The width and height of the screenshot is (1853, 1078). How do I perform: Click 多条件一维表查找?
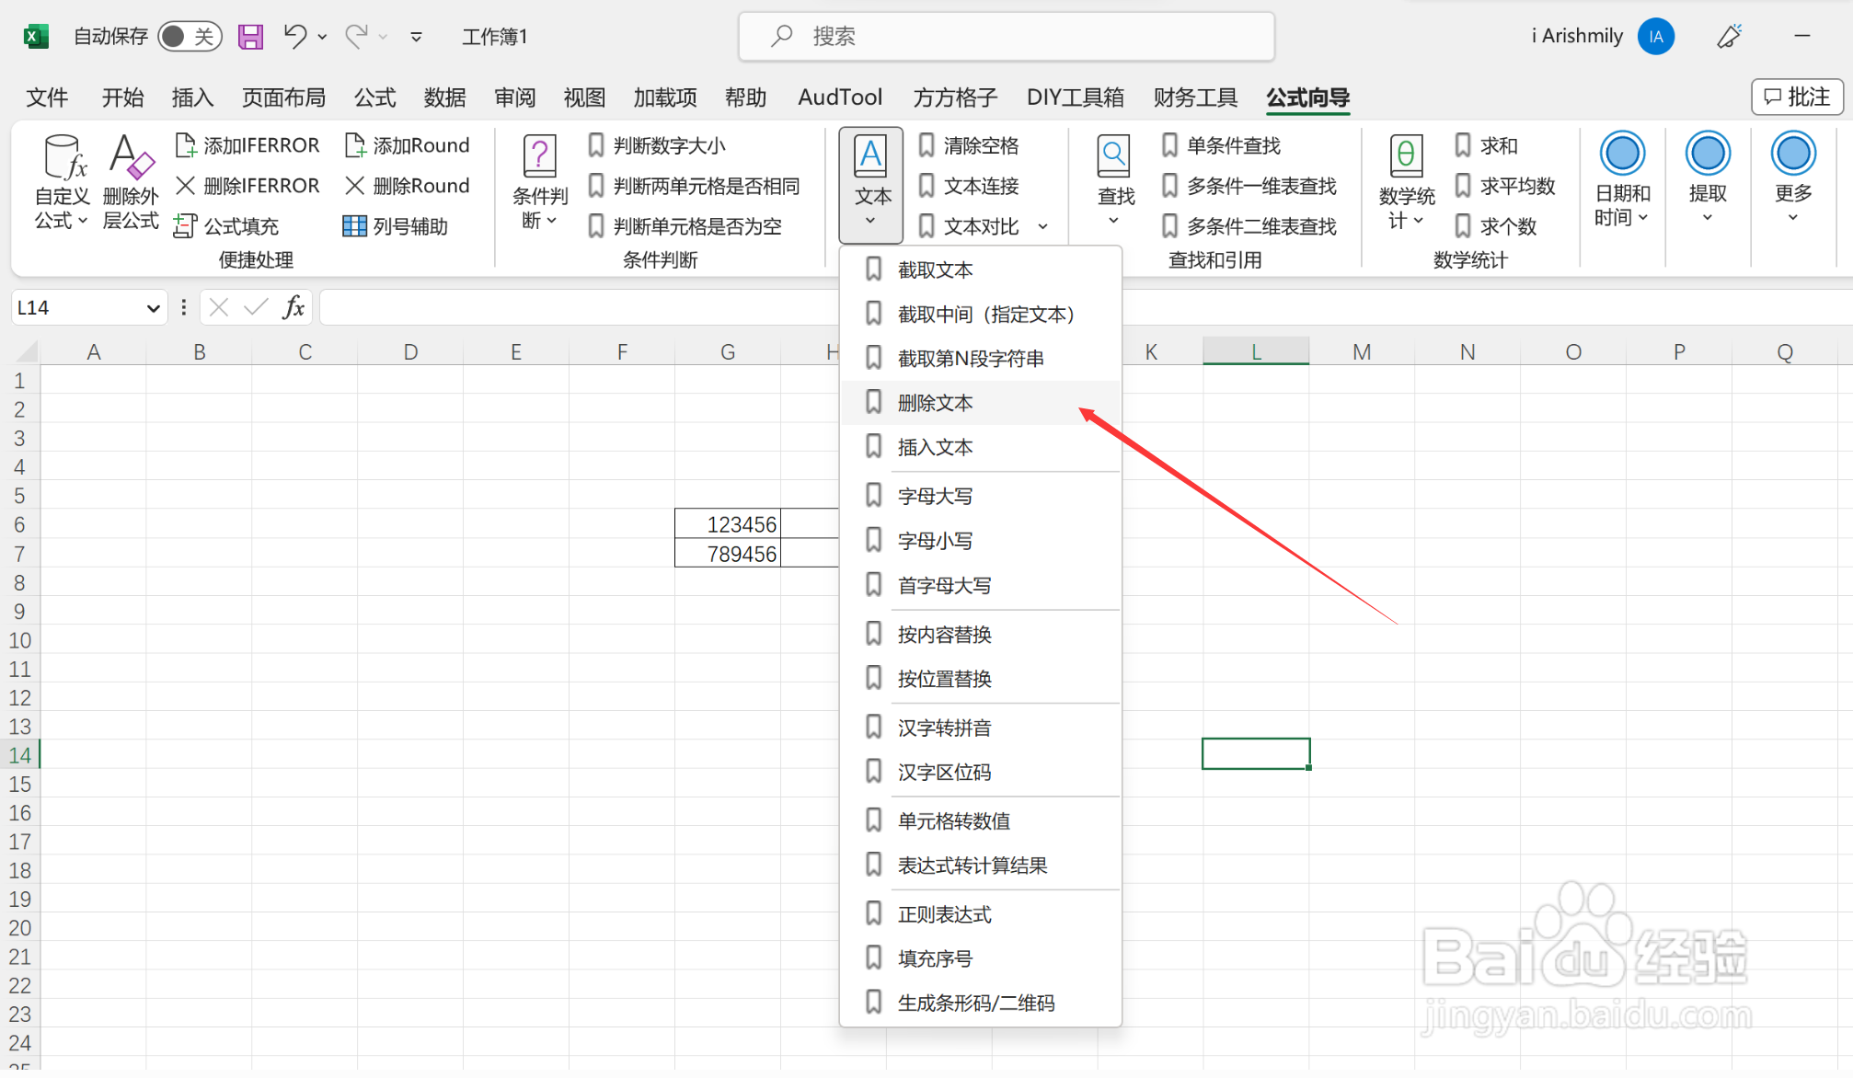click(1249, 186)
